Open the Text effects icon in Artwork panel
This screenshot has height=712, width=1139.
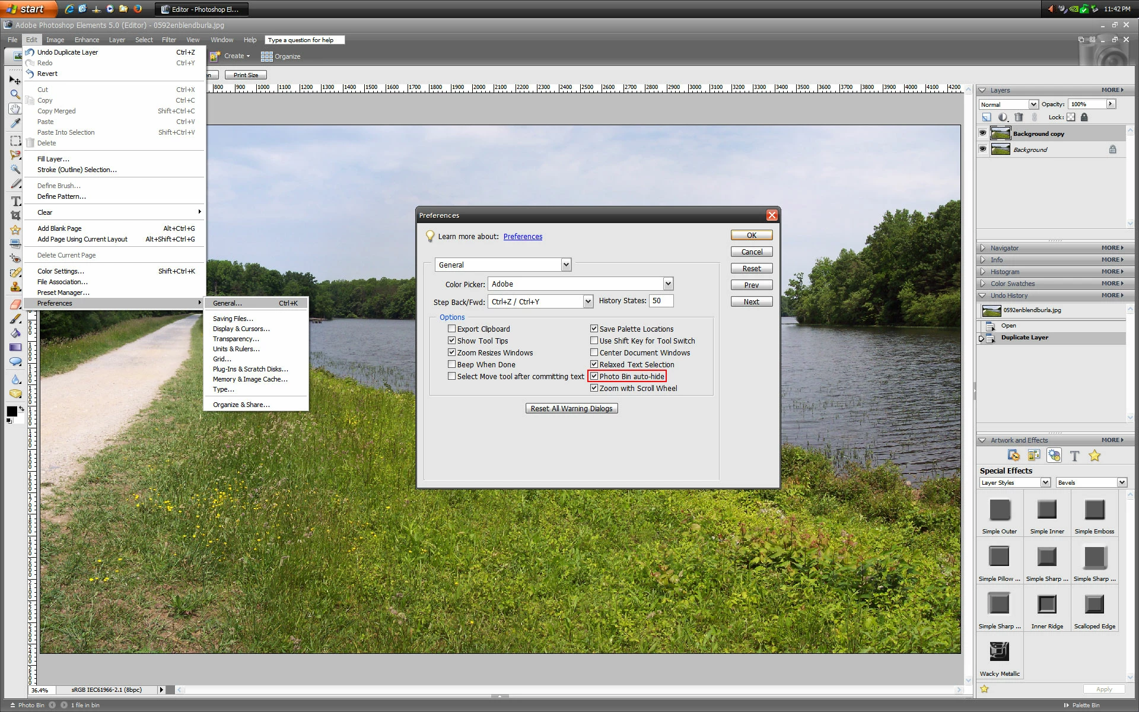coord(1074,456)
